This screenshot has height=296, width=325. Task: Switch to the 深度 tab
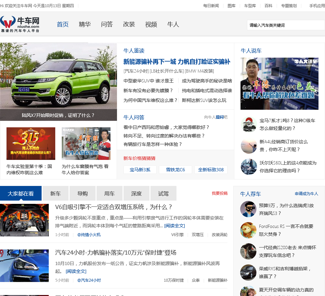click(136, 193)
